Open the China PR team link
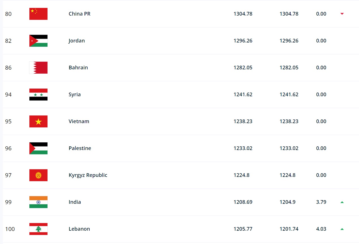 point(79,14)
